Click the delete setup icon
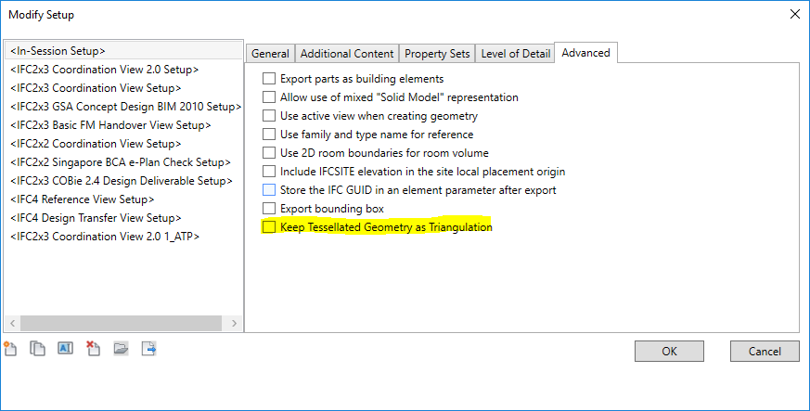810x411 pixels. tap(93, 349)
